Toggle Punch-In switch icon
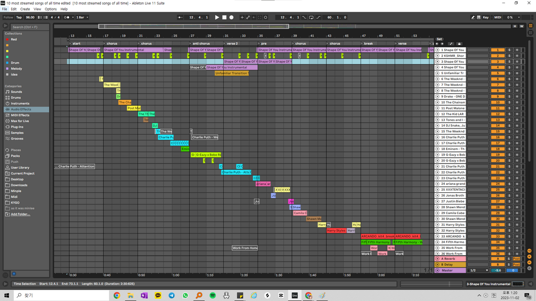 [x=304, y=17]
